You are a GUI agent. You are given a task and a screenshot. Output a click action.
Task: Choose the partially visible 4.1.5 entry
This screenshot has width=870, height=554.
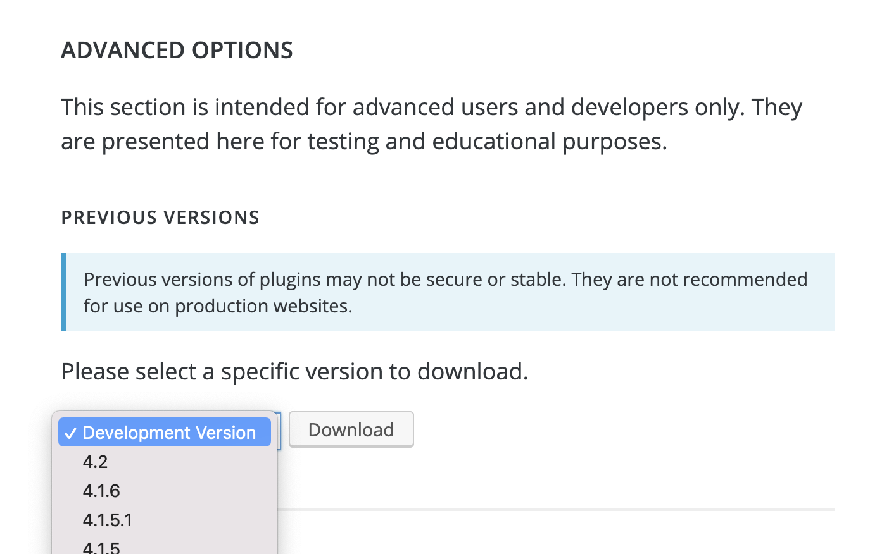click(165, 546)
